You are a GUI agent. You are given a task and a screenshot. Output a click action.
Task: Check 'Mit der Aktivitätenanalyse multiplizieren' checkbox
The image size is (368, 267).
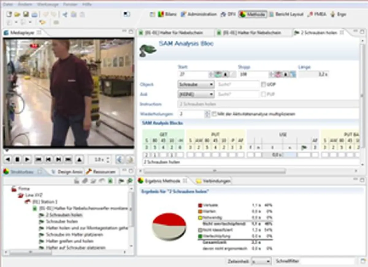click(214, 114)
